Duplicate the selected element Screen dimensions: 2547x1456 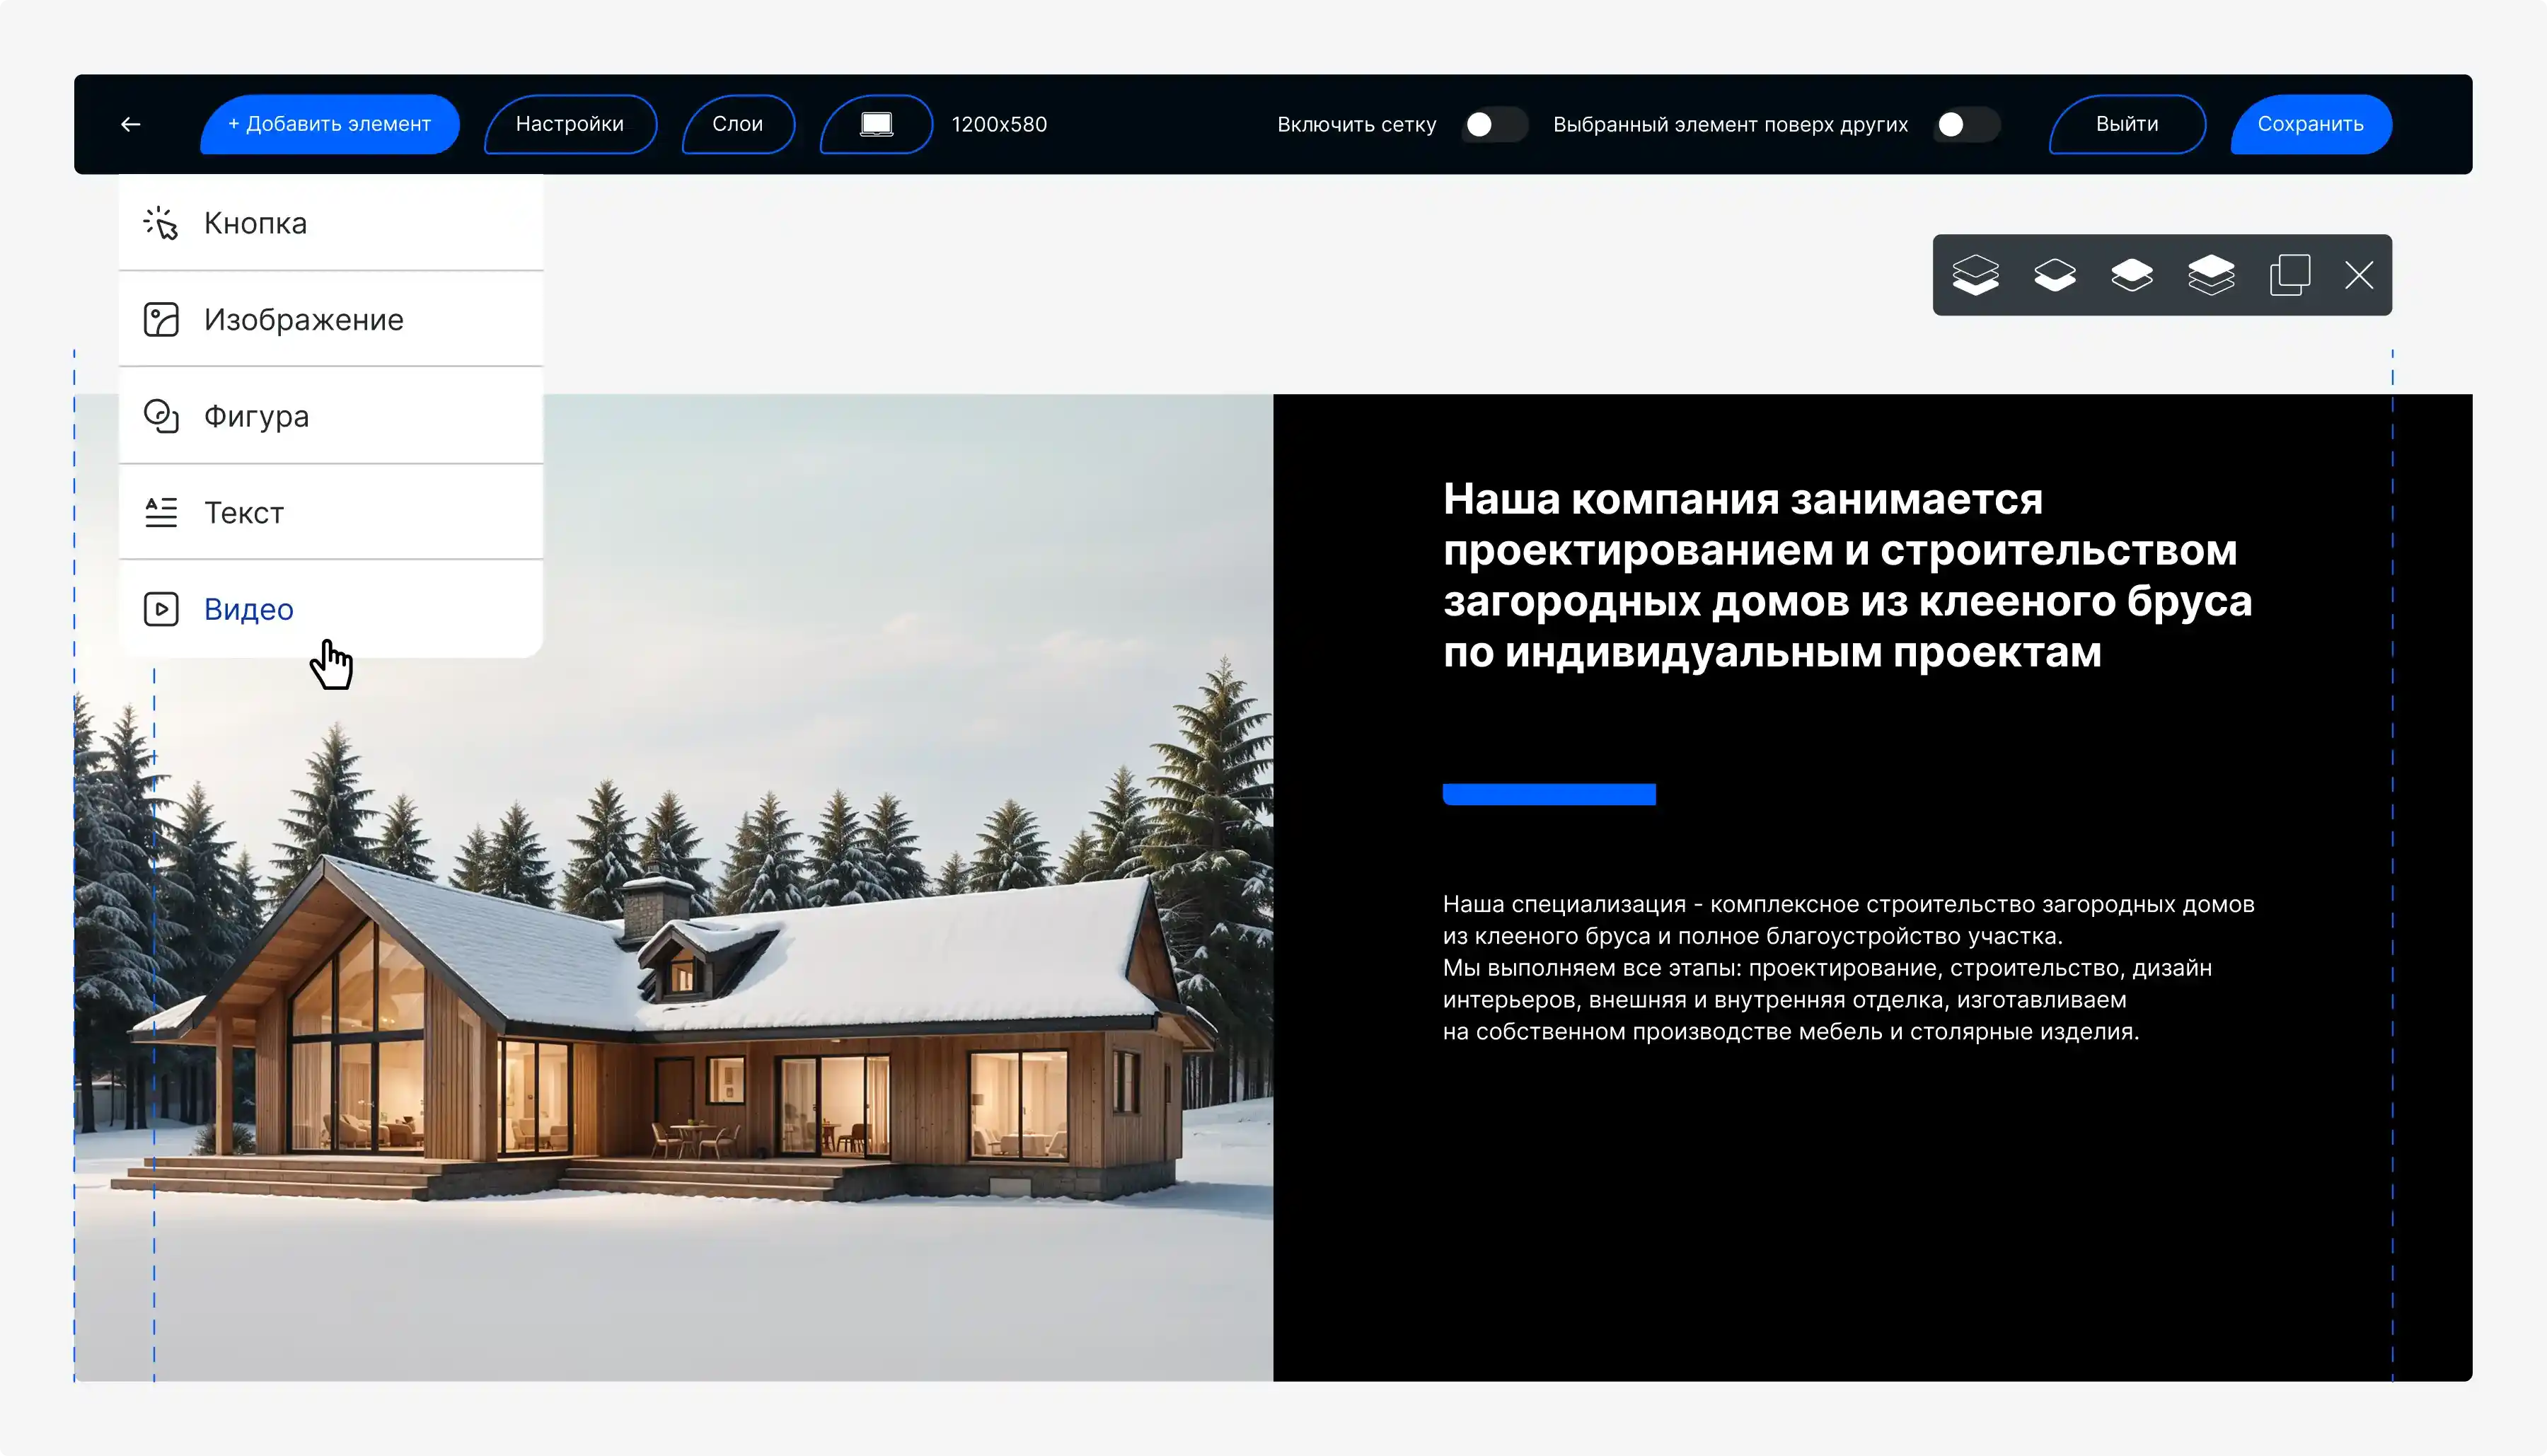pos(2290,275)
